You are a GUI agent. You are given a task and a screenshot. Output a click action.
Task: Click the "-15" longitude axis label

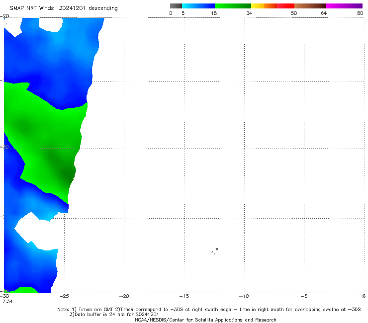(184, 296)
